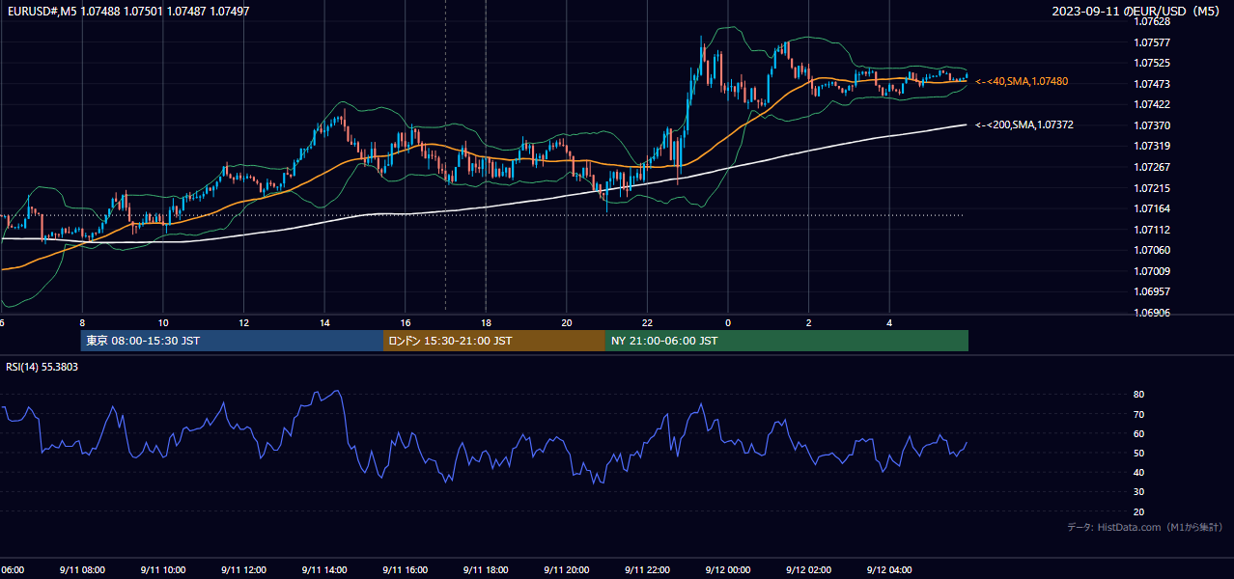Click price axis label 1.07370

pyautogui.click(x=1152, y=125)
